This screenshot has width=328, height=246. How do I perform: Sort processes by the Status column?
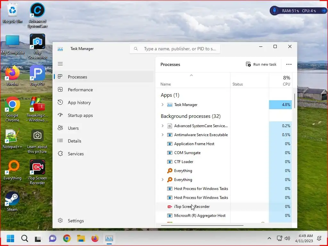(250, 80)
